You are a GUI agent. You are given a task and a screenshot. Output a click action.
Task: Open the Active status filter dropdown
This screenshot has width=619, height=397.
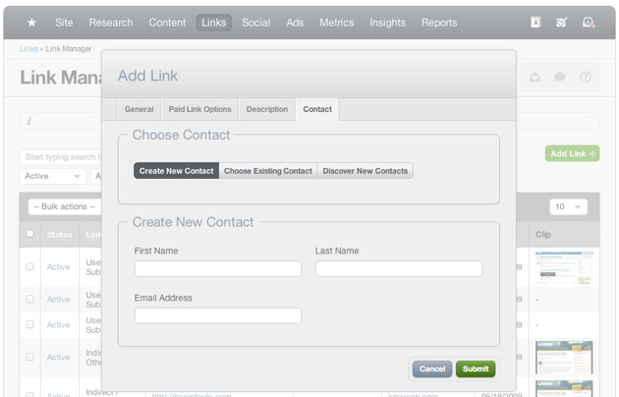coord(53,176)
